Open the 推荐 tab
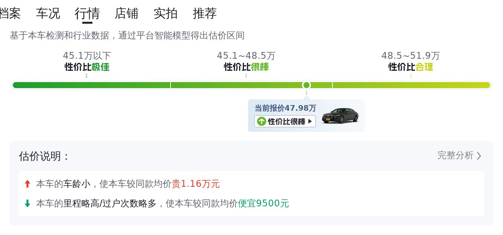 [x=205, y=14]
